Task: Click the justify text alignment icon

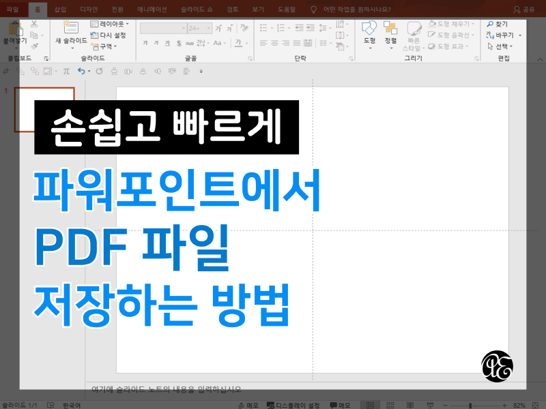Action: pyautogui.click(x=297, y=43)
